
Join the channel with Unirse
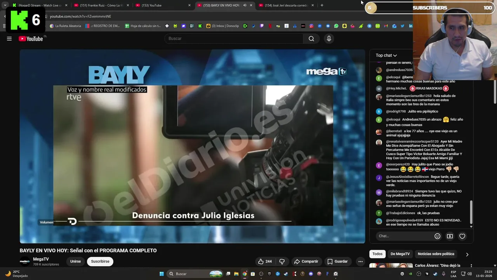[x=75, y=261]
